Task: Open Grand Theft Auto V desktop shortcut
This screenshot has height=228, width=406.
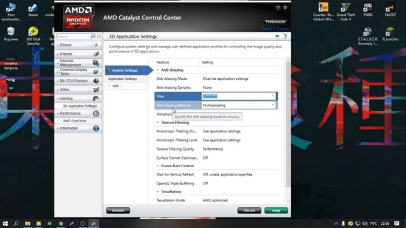Action: pyautogui.click(x=346, y=11)
